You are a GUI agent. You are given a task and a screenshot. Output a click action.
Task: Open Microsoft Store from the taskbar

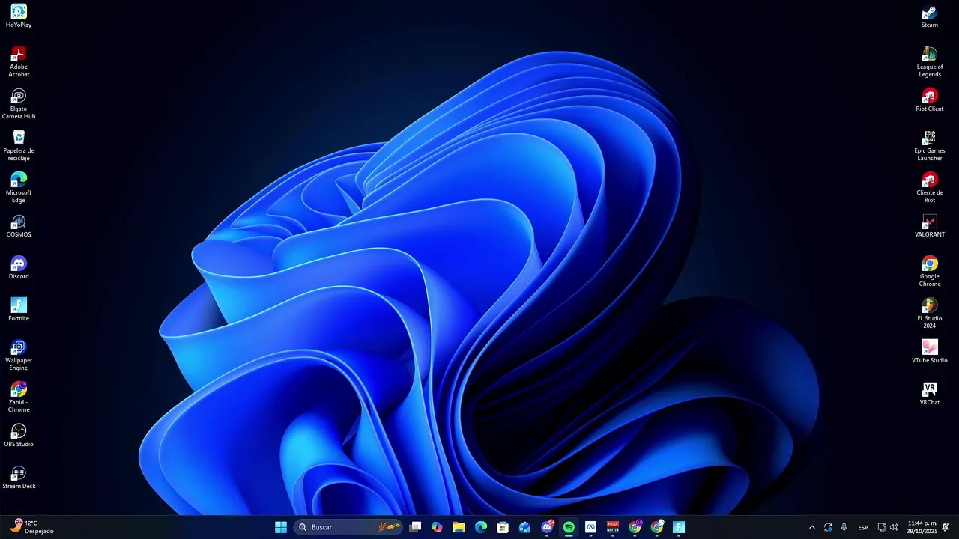[503, 527]
